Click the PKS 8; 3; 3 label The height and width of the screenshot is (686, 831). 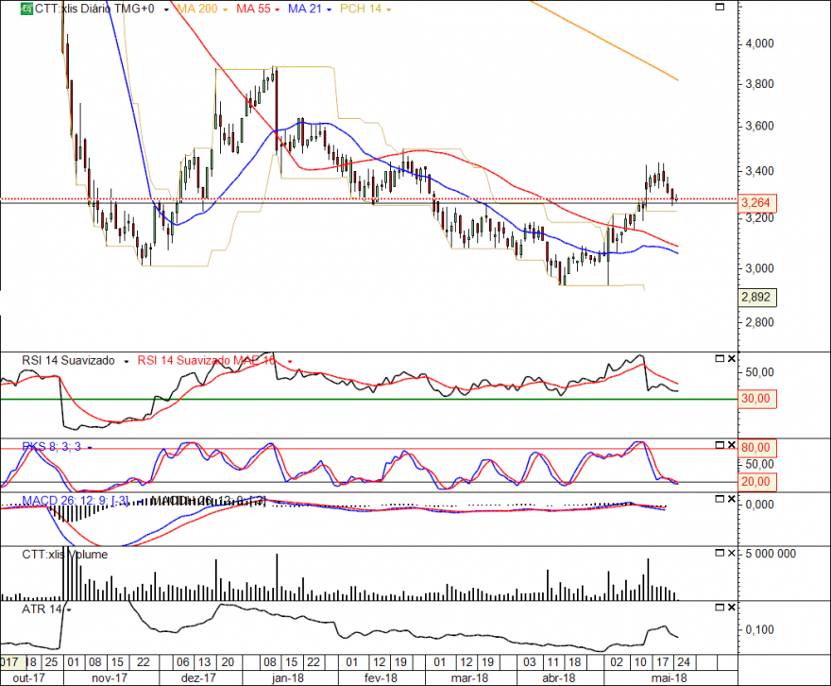tap(51, 447)
